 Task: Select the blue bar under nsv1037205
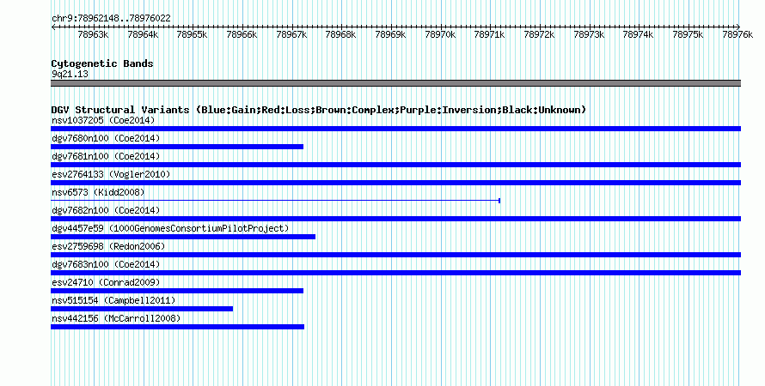click(395, 129)
